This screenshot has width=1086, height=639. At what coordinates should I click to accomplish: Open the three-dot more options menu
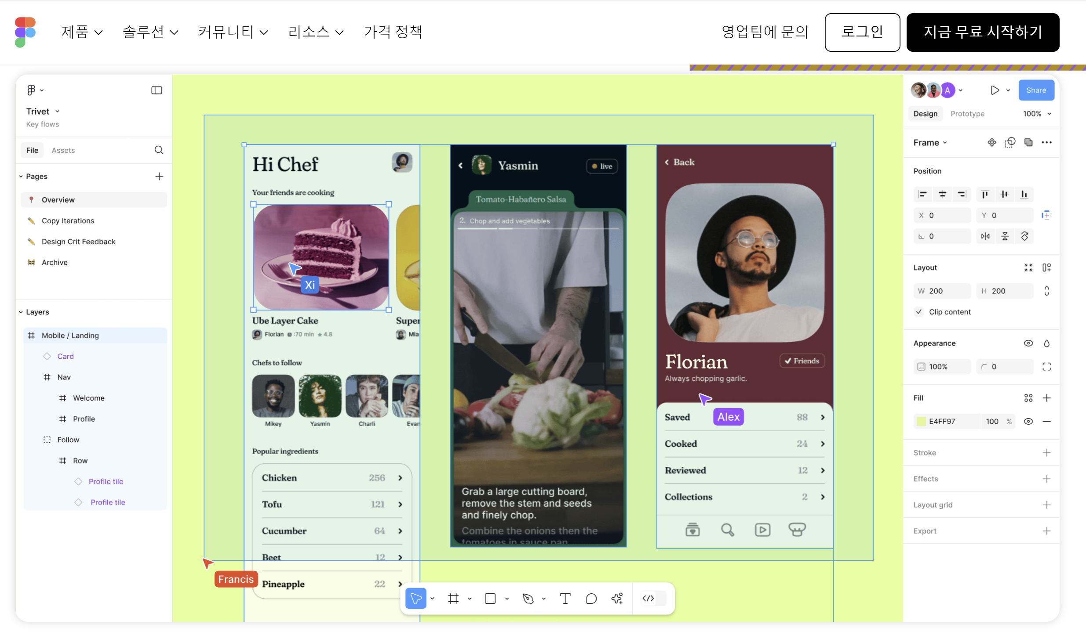click(1047, 142)
